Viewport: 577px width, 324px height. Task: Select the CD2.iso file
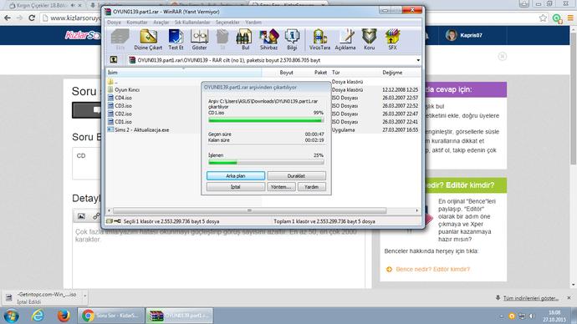(x=120, y=114)
